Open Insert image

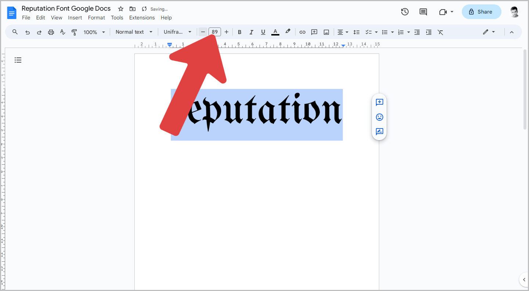[326, 32]
